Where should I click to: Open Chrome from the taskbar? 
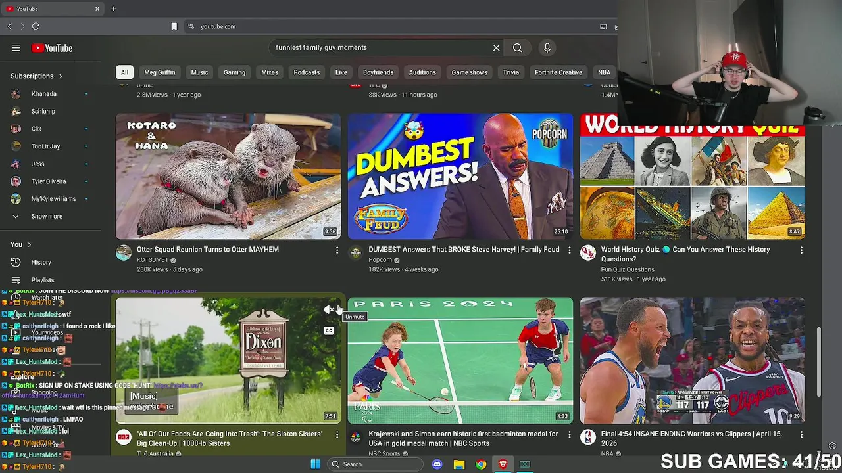click(x=481, y=464)
